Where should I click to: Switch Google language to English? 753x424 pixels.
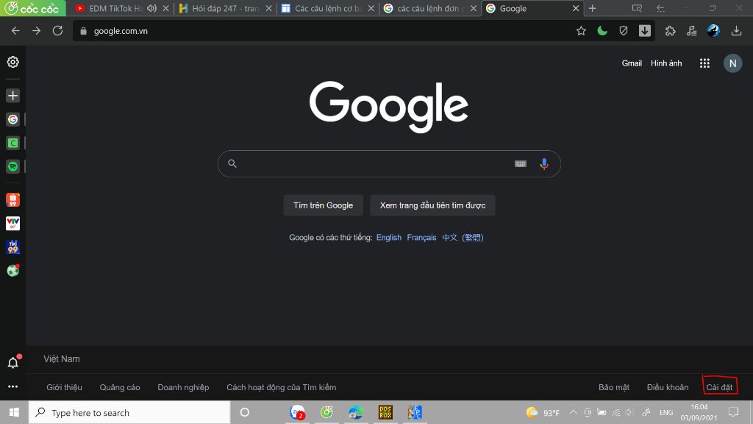point(389,238)
